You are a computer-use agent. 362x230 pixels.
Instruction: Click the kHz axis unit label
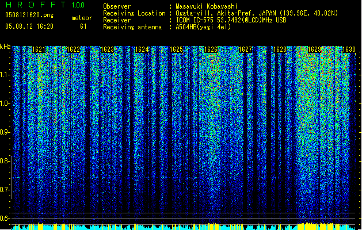click(x=5, y=47)
